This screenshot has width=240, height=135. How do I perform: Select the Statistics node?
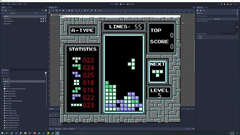click(9, 19)
